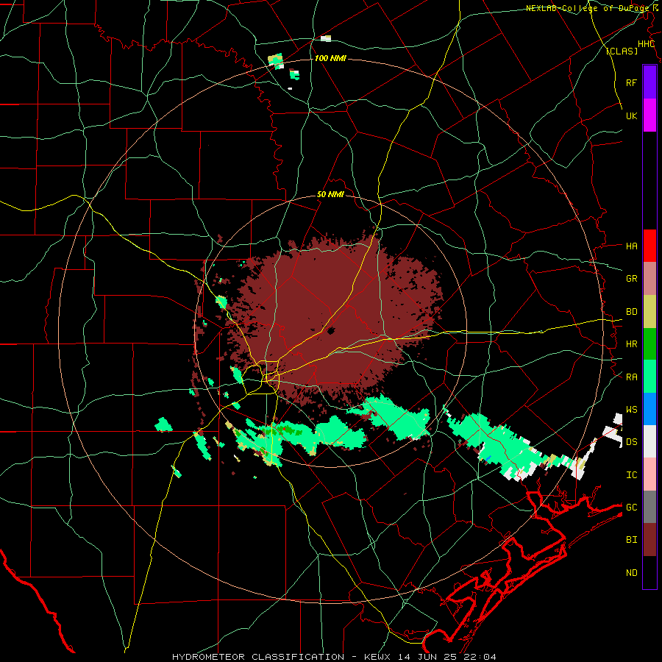Select the GR pink legend swatch
The image size is (662, 662).
(x=649, y=279)
